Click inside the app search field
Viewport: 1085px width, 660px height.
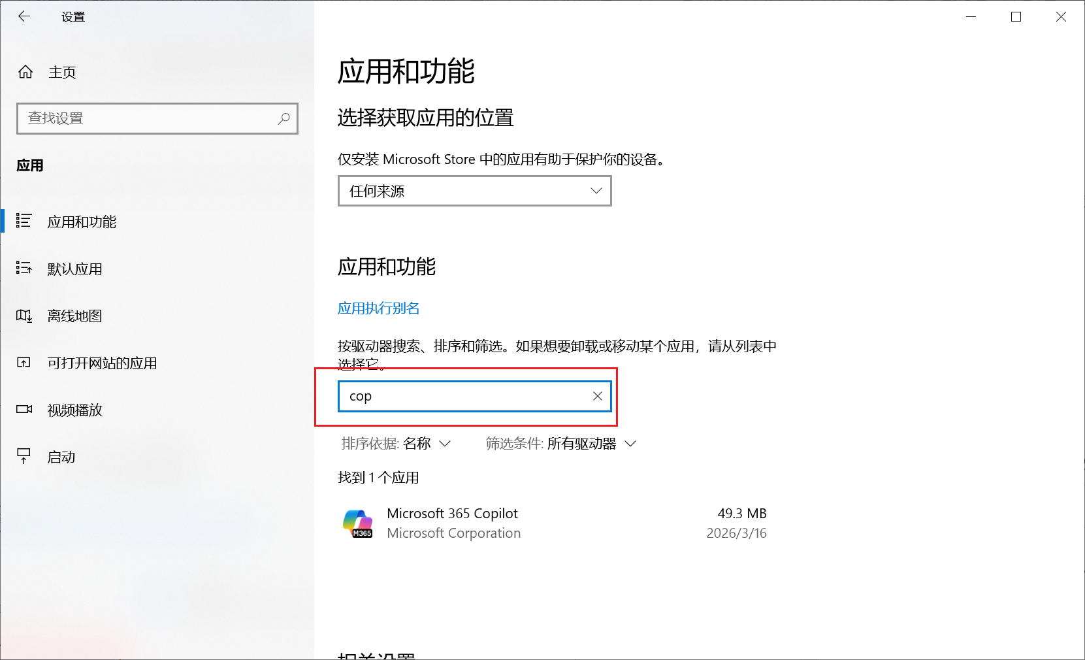click(457, 396)
